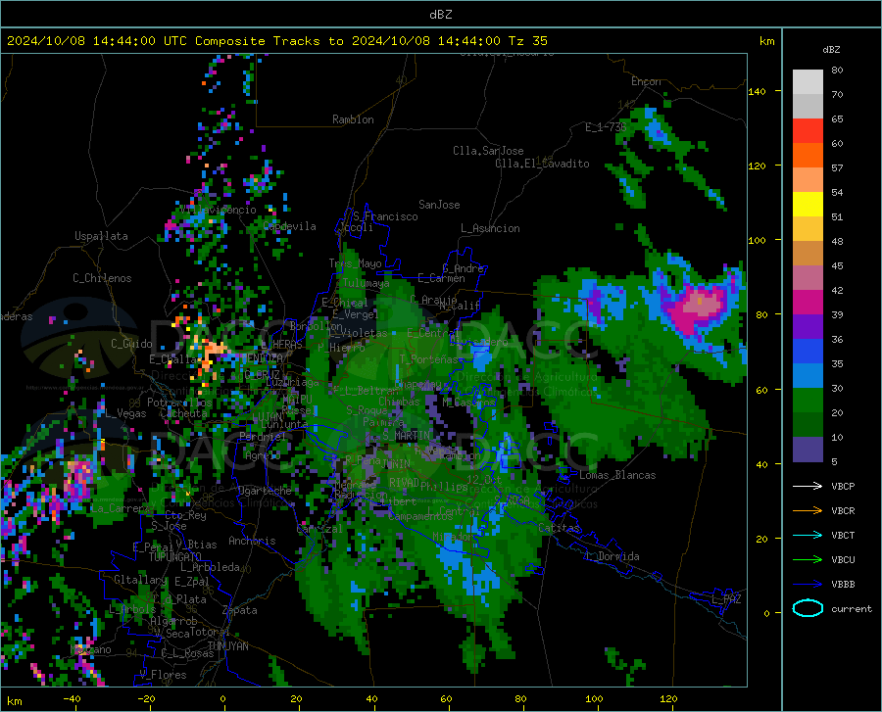The width and height of the screenshot is (882, 712).
Task: Click the Villavicencio label on map
Action: coord(219,210)
